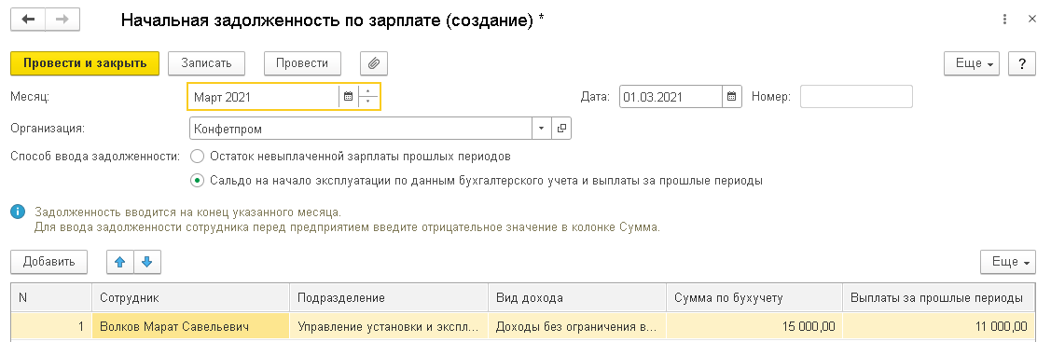Select the 11 000,00 payments cell
The width and height of the screenshot is (1051, 342).
(939, 327)
